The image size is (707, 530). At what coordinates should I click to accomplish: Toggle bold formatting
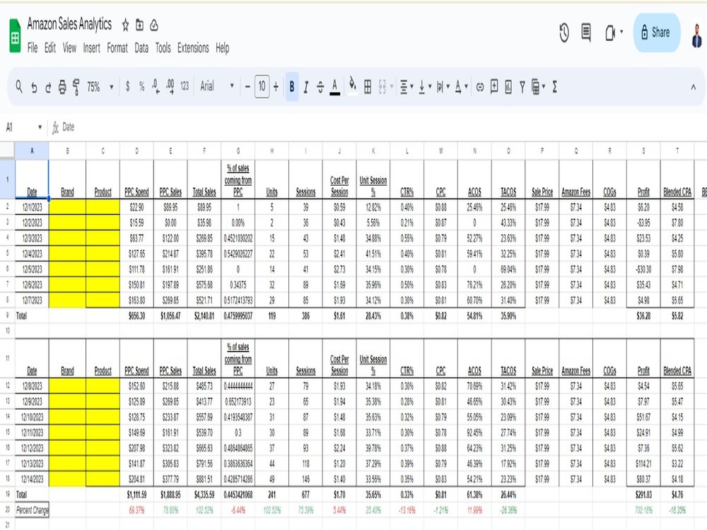pos(292,86)
